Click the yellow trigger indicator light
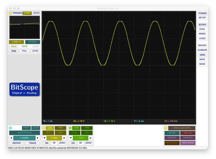The image size is (216, 159). click(x=10, y=13)
